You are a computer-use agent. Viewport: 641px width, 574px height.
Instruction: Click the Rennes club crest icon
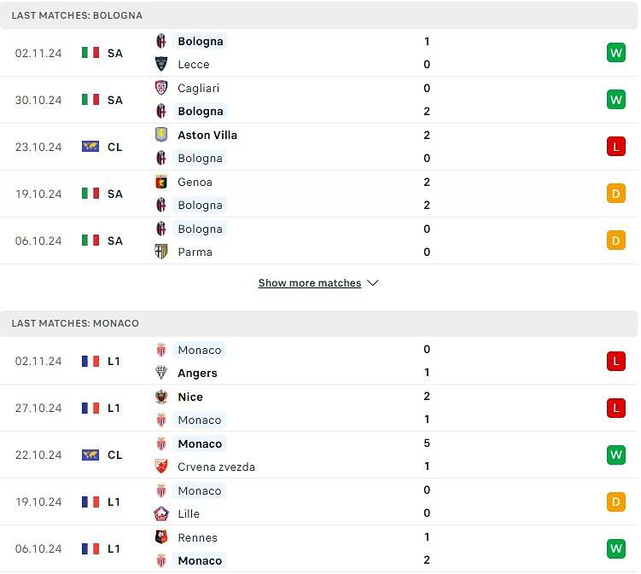pyautogui.click(x=161, y=536)
